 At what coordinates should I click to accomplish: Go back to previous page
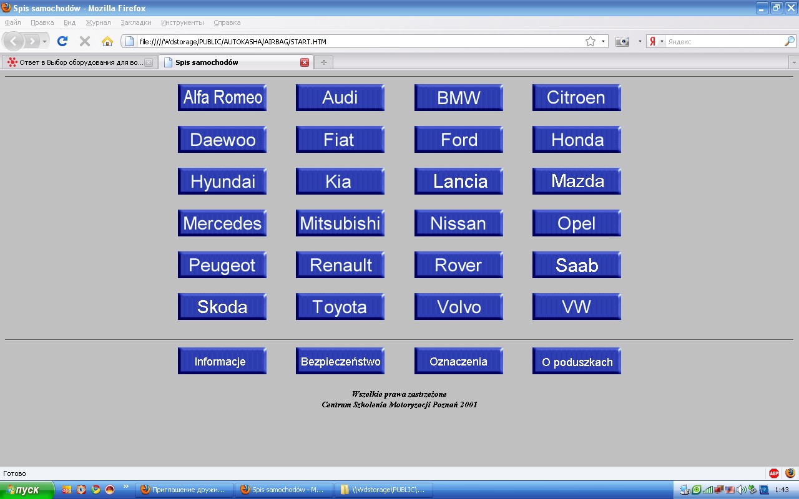point(14,41)
